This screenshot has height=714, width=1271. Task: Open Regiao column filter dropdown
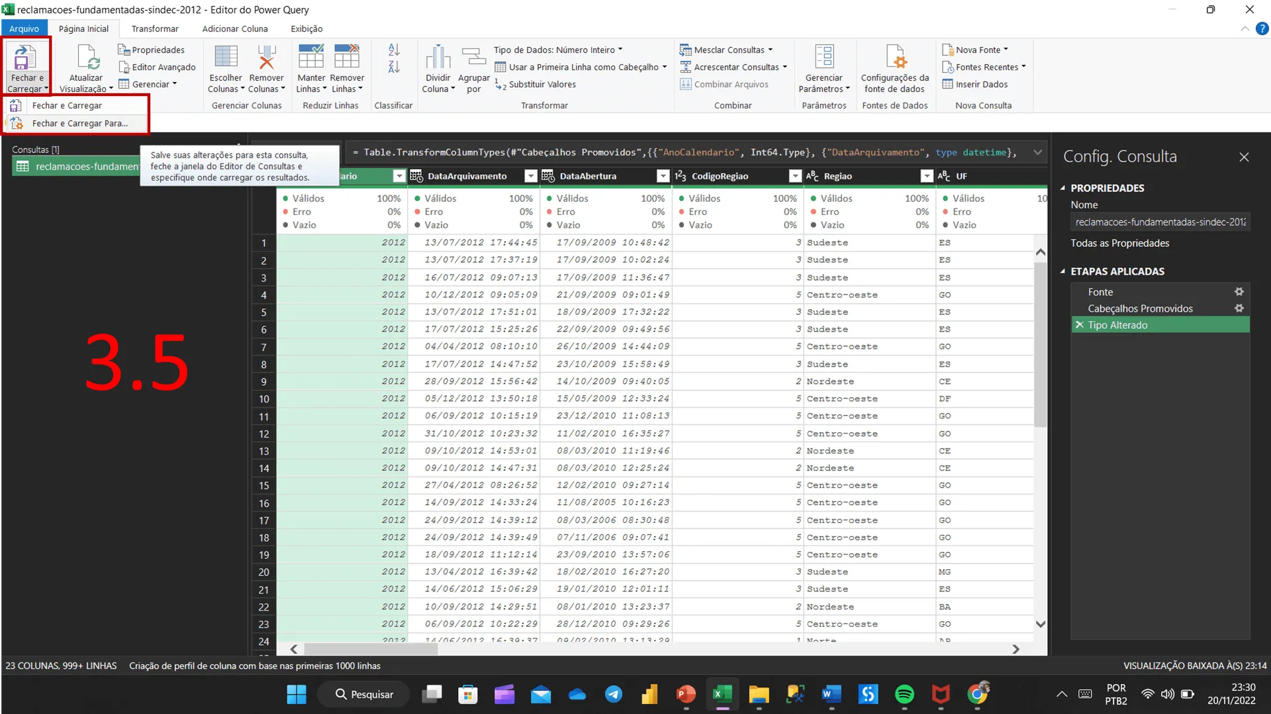coord(927,176)
